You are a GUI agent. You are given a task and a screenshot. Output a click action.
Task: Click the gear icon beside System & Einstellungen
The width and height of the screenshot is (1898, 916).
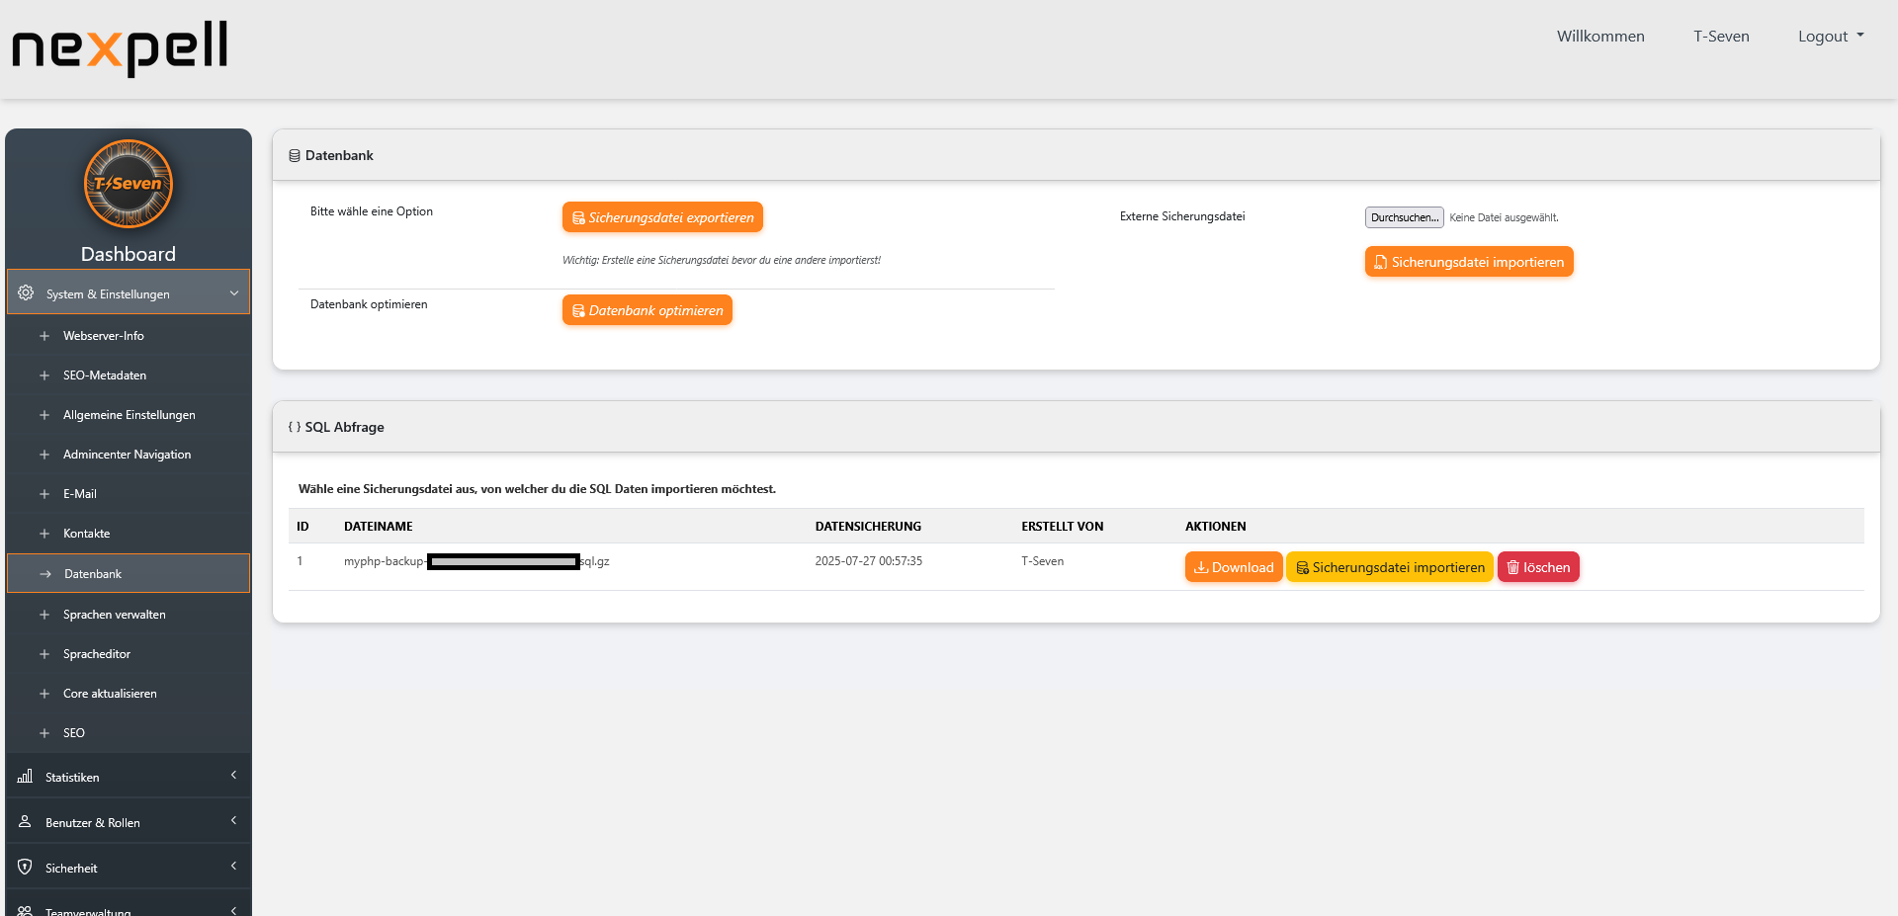point(25,292)
